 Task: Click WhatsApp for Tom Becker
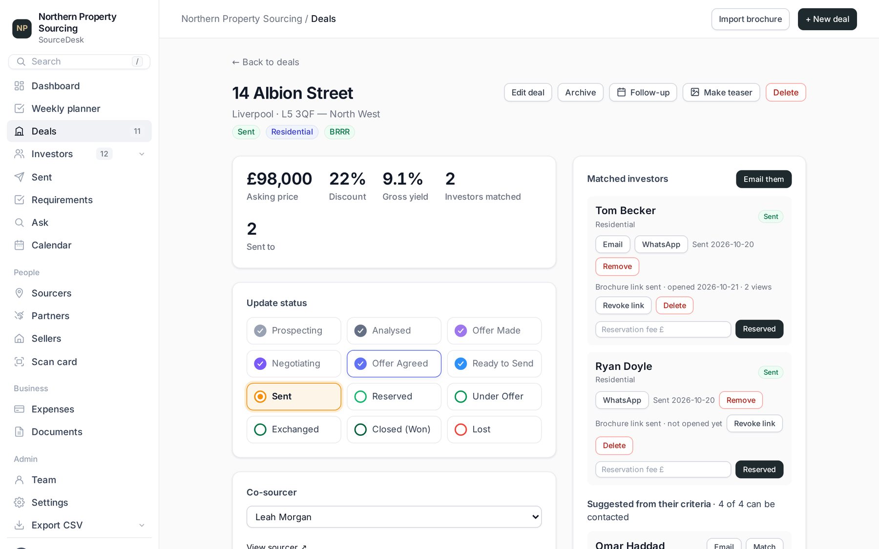click(661, 244)
